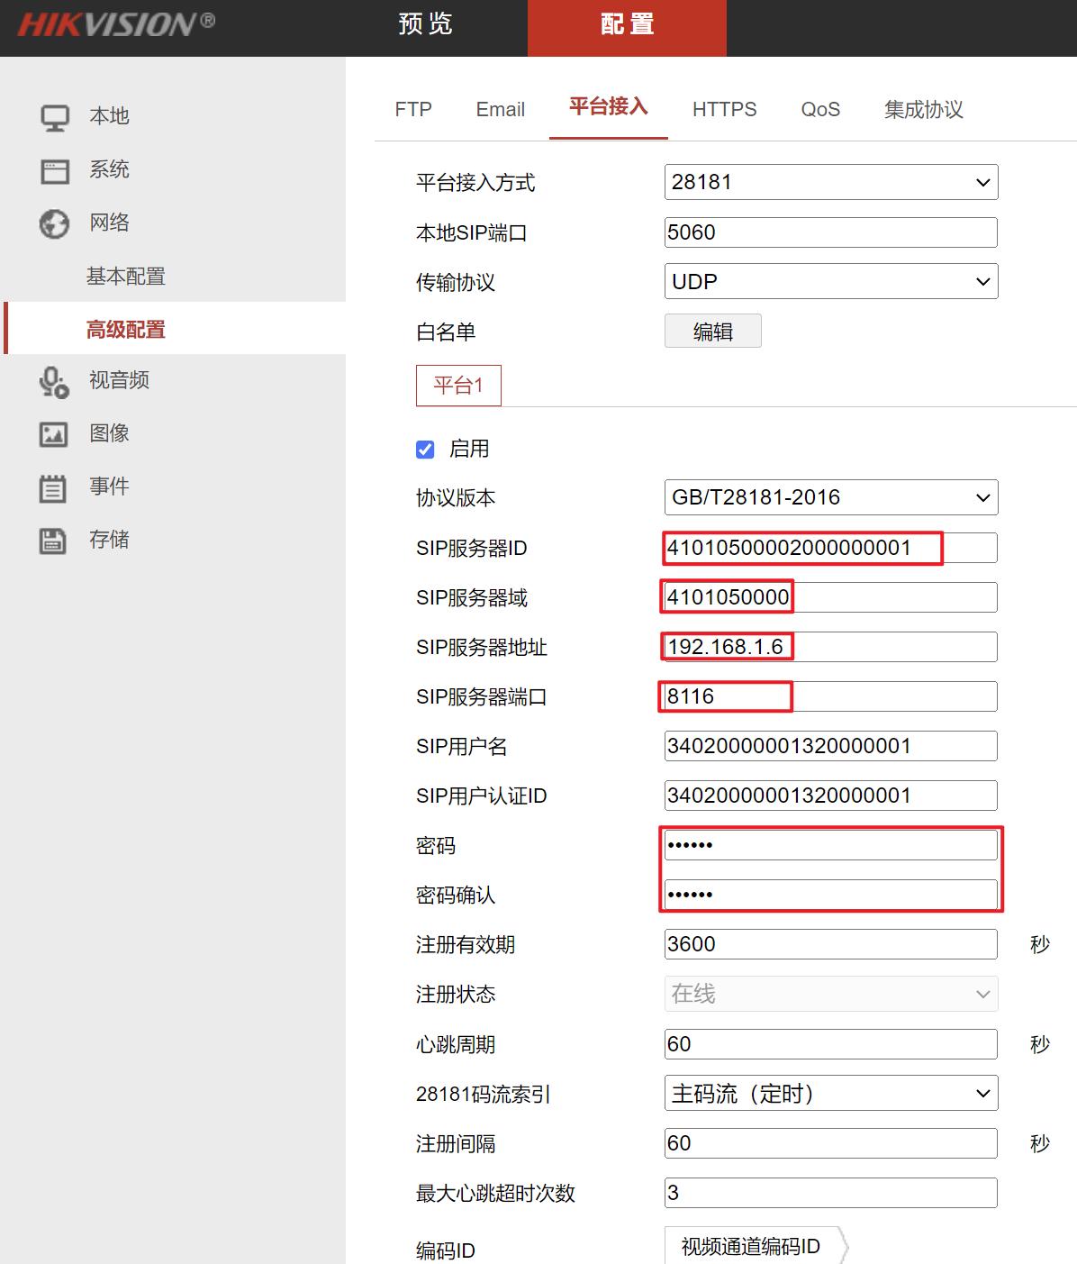Click the picture icon beside 图像

point(54,434)
